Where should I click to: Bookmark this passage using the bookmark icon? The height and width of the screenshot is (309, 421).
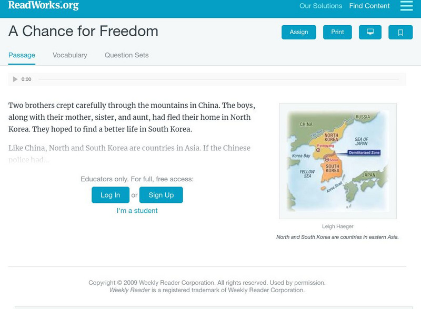point(400,32)
